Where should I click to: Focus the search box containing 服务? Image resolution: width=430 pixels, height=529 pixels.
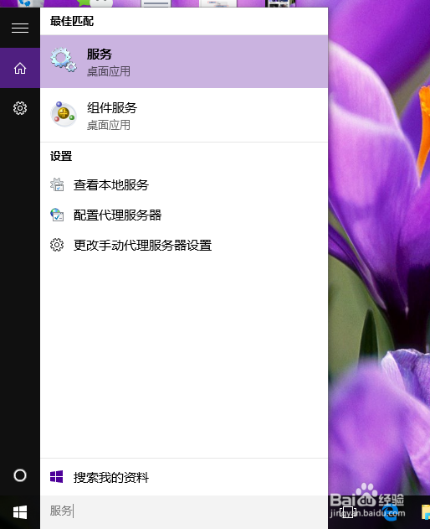click(x=184, y=511)
